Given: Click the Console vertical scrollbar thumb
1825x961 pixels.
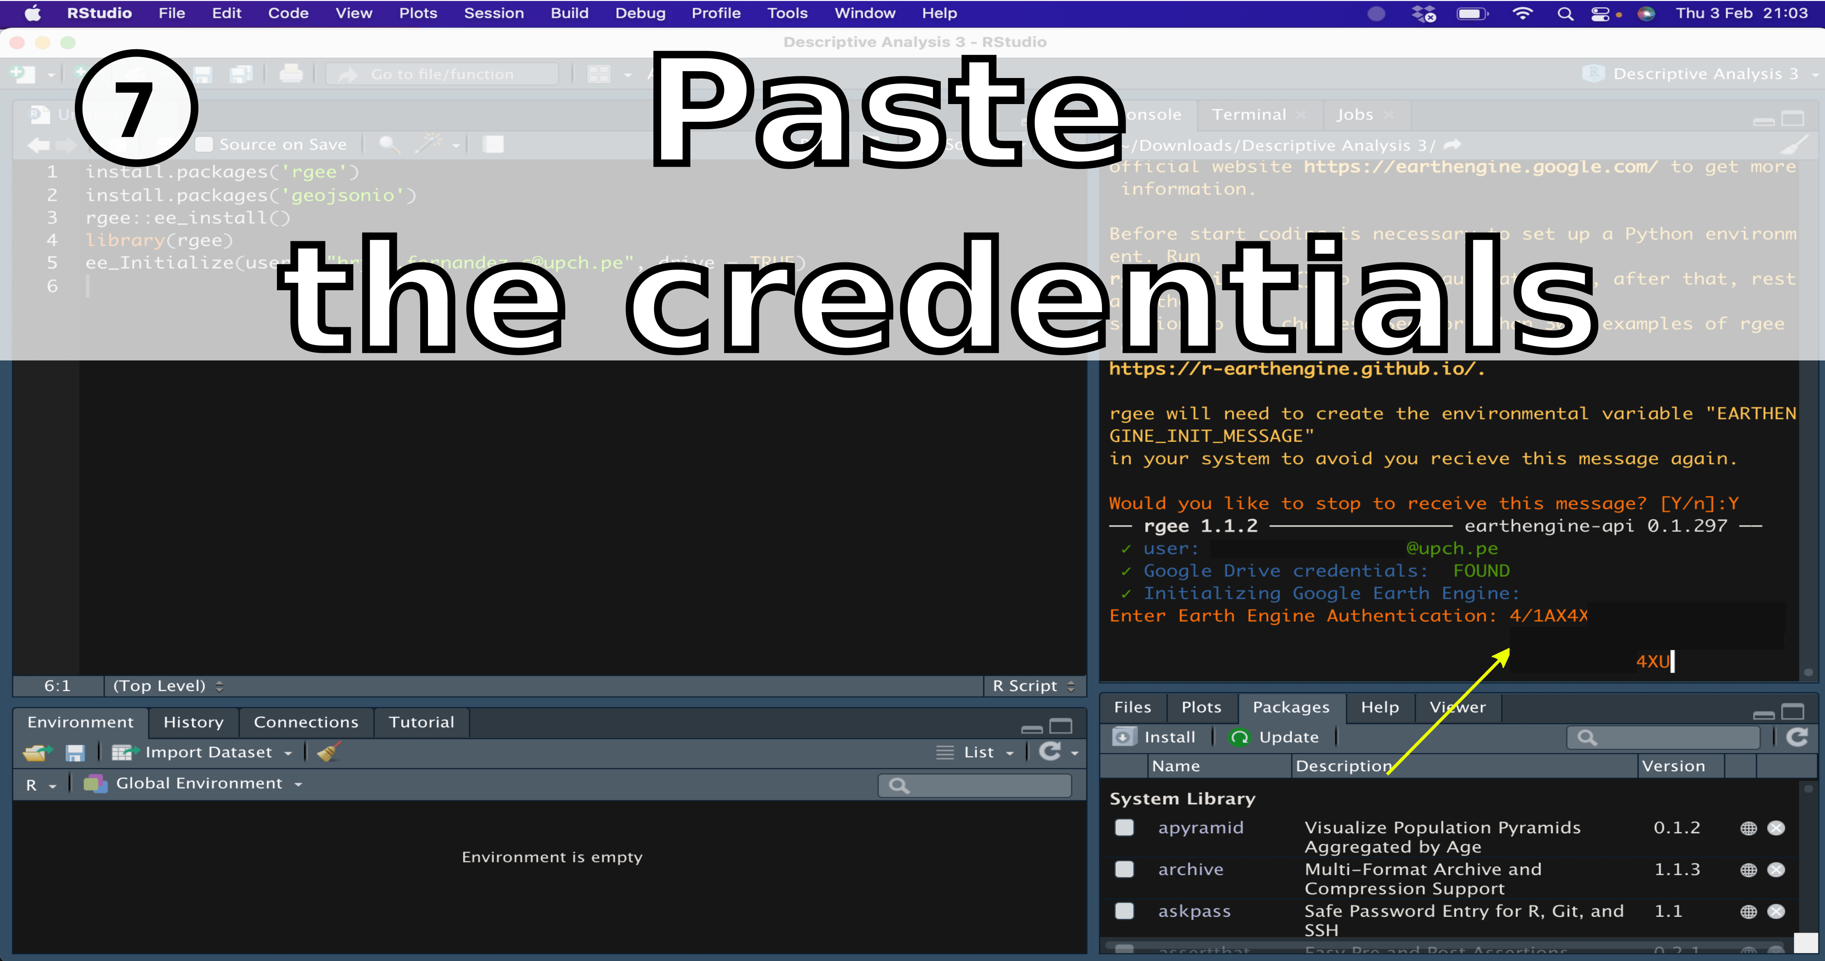Looking at the screenshot, I should click(1808, 673).
